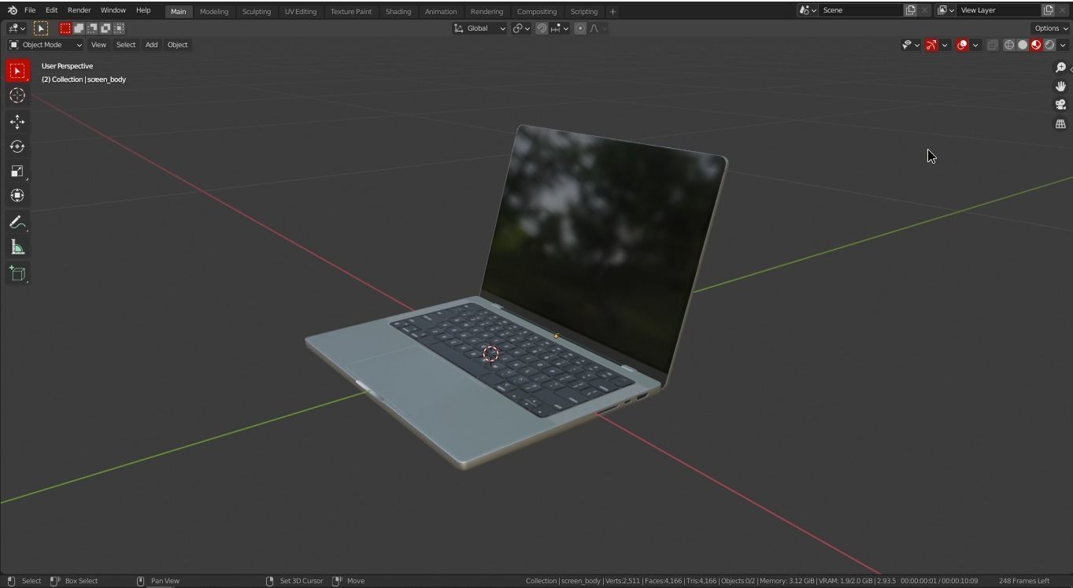Choose the Scale tool
This screenshot has height=588, width=1073.
17,171
